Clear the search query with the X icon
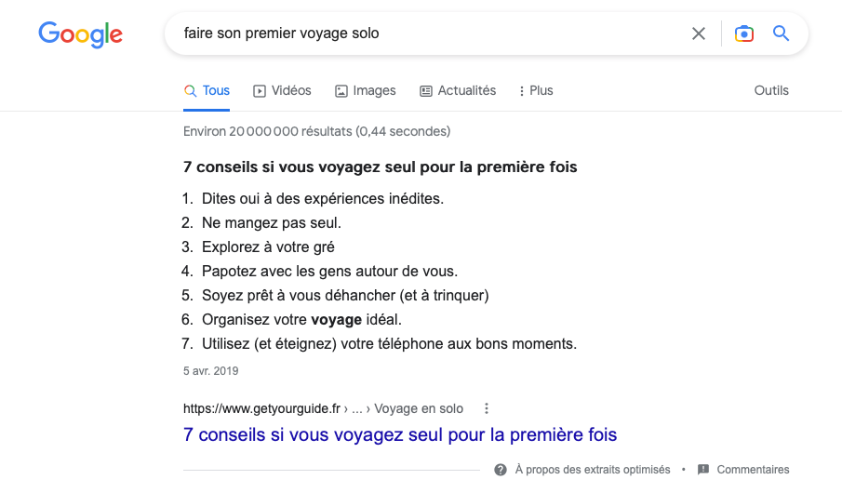 click(698, 33)
